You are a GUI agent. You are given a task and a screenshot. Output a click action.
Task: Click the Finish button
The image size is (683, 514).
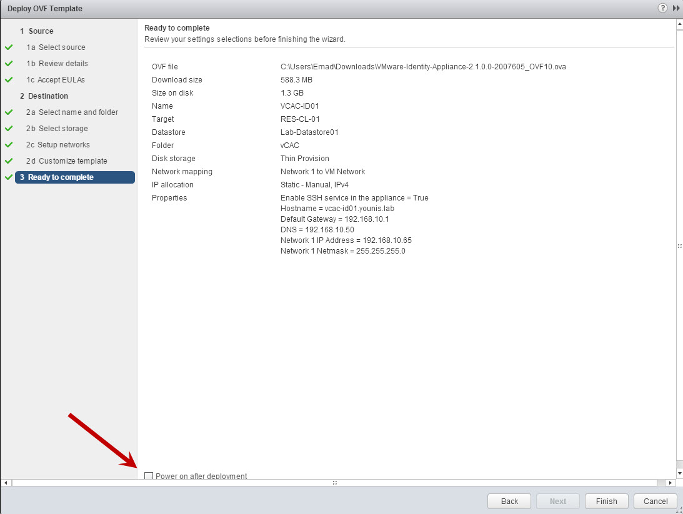606,501
